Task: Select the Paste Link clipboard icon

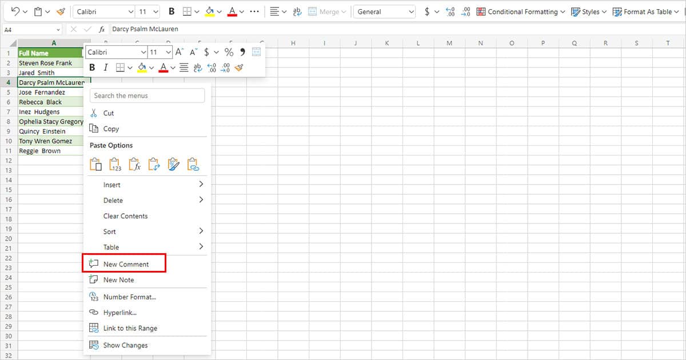Action: point(193,164)
